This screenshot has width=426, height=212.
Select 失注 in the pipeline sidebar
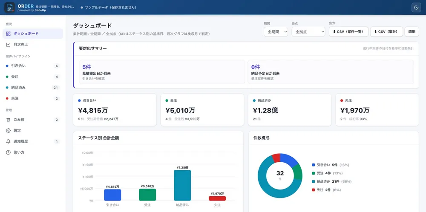coord(33,98)
